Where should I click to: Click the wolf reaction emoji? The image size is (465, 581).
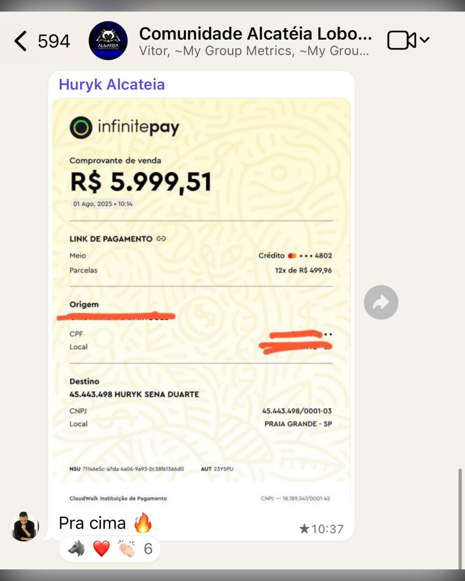[x=77, y=549]
